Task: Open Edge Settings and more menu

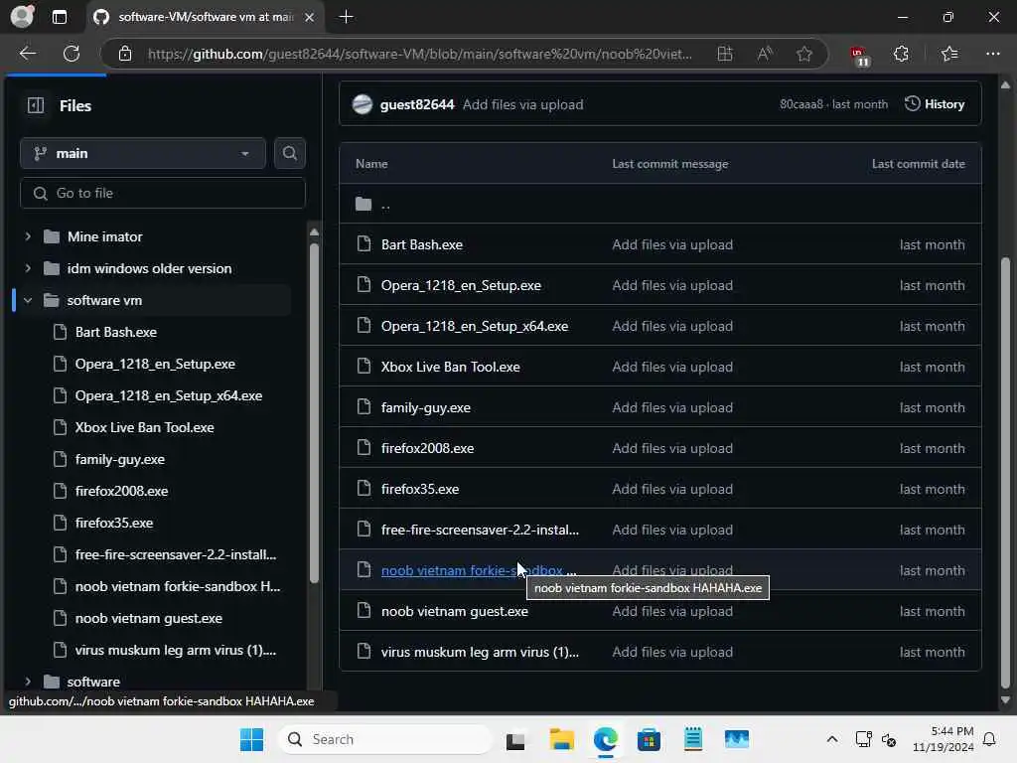Action: click(992, 54)
